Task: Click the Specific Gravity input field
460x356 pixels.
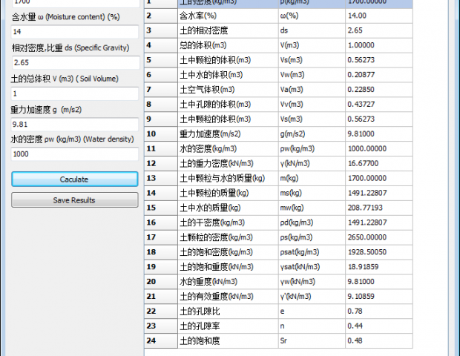Action: [x=74, y=62]
